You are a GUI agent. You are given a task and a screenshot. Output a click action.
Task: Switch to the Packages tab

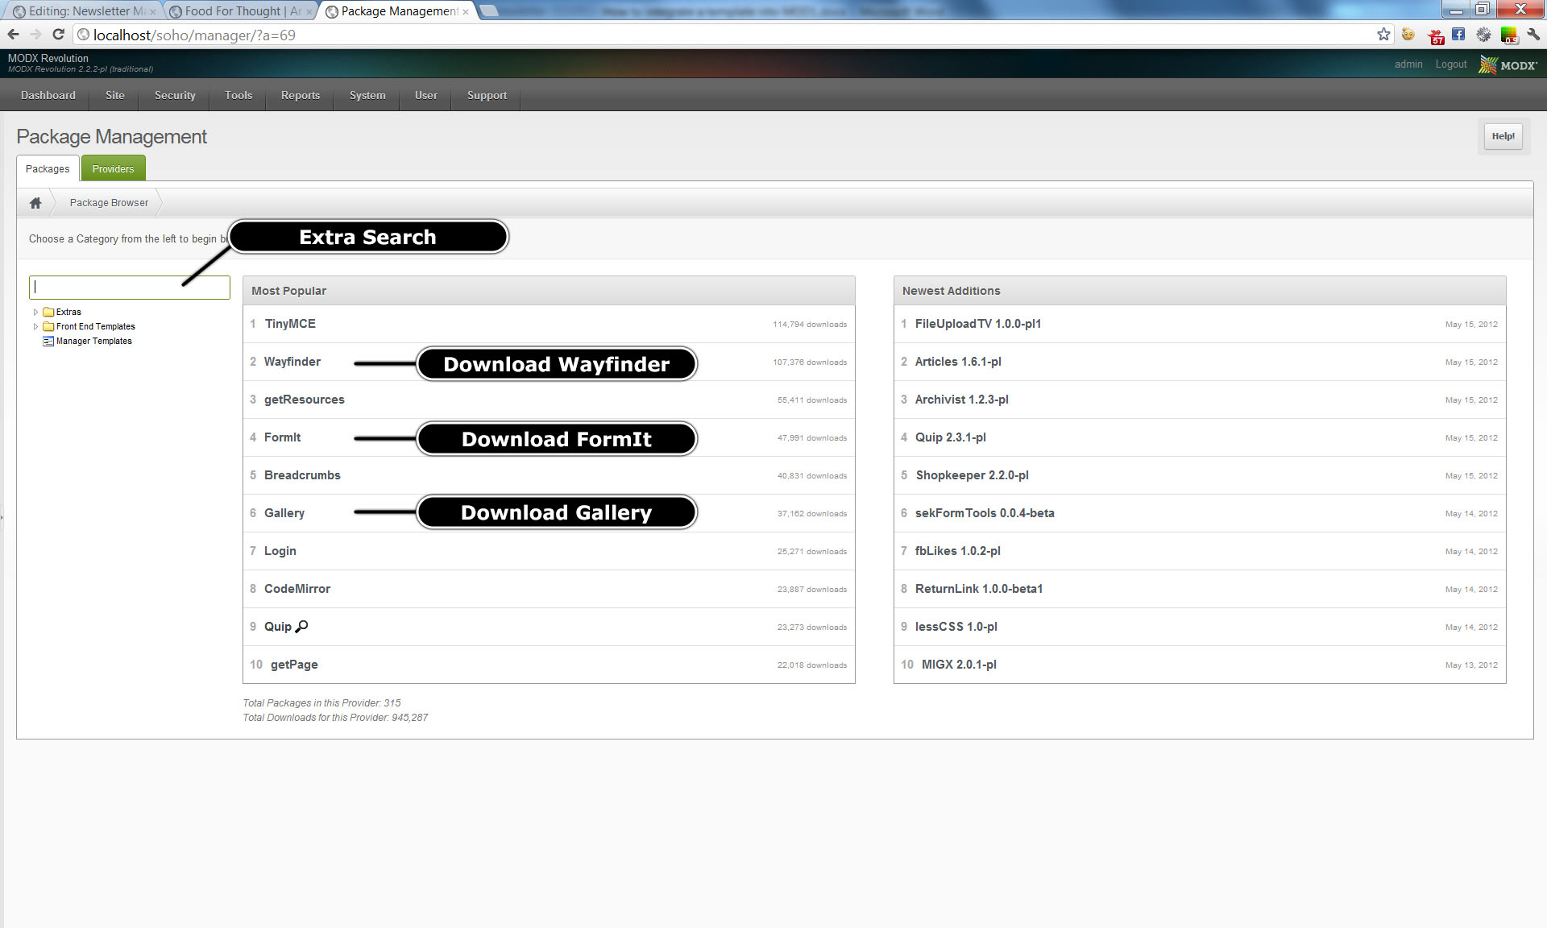[48, 168]
